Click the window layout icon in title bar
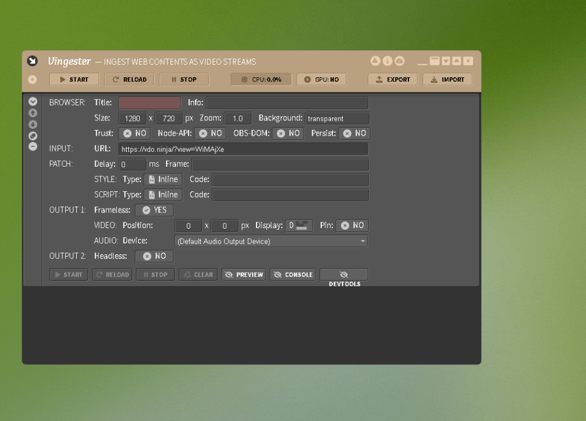Image resolution: width=586 pixels, height=421 pixels. tap(434, 61)
